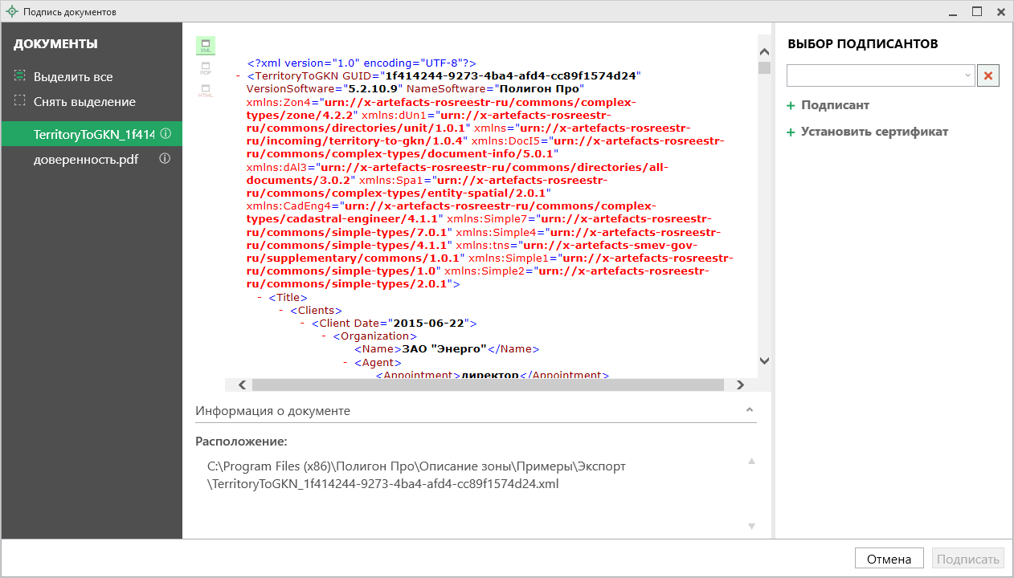Switch to PDF view icon

tap(206, 68)
